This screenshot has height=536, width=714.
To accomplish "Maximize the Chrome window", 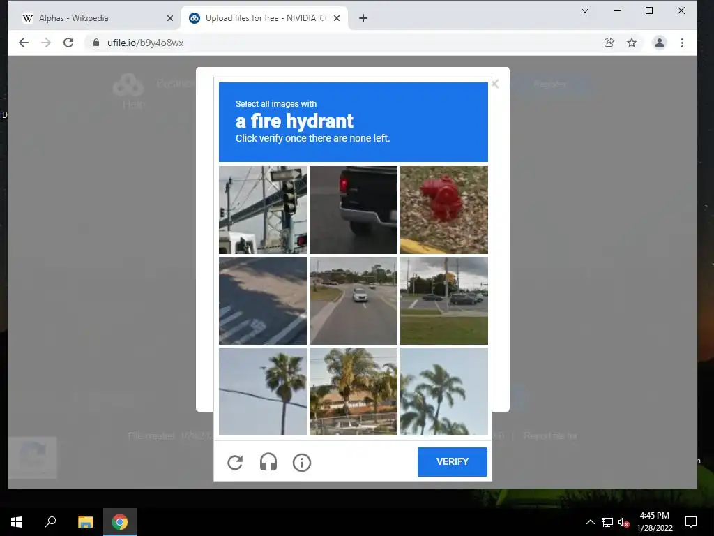I will pyautogui.click(x=649, y=10).
